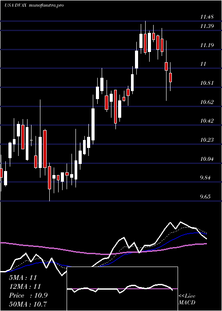Click the 10.42 price level label
The image size is (222, 311).
point(207,121)
